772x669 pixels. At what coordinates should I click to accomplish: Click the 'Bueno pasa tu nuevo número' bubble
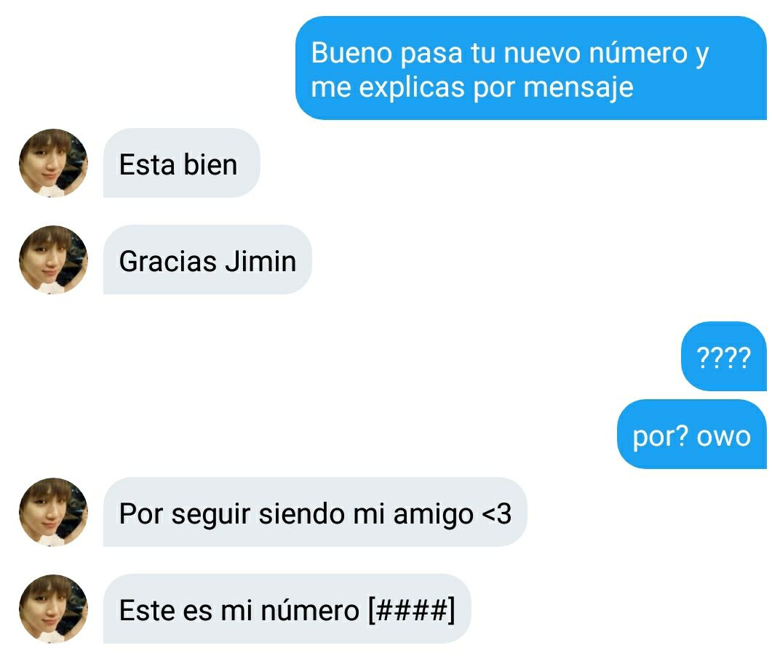[x=530, y=68]
